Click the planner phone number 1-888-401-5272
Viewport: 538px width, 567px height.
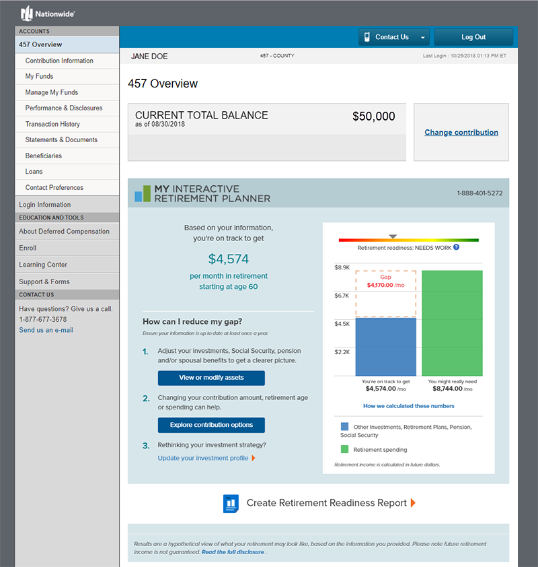pos(479,193)
